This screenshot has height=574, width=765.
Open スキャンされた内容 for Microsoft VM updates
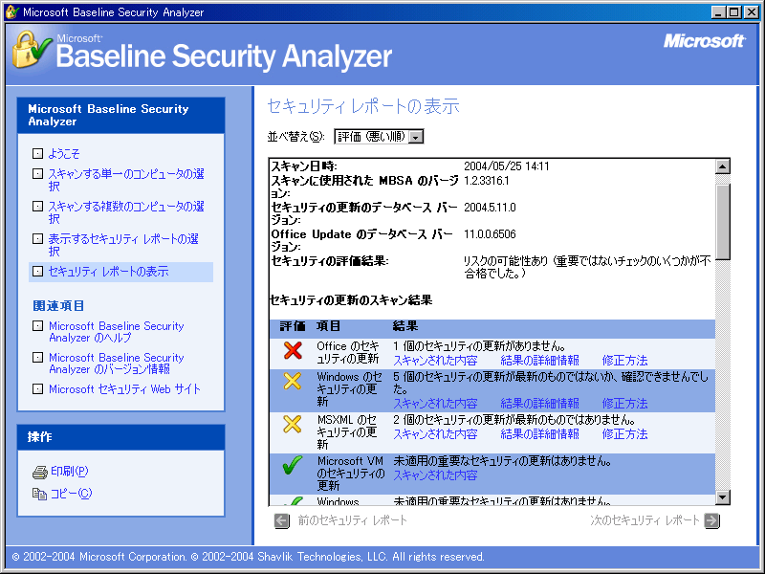tap(435, 475)
